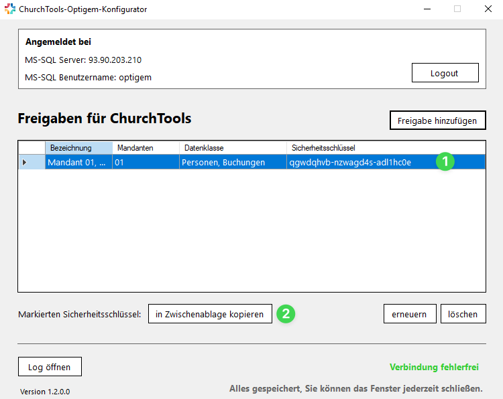Click the 'MS-SQL Benutzername: optigem' text
Viewport: 503px width, 399px height.
click(88, 77)
